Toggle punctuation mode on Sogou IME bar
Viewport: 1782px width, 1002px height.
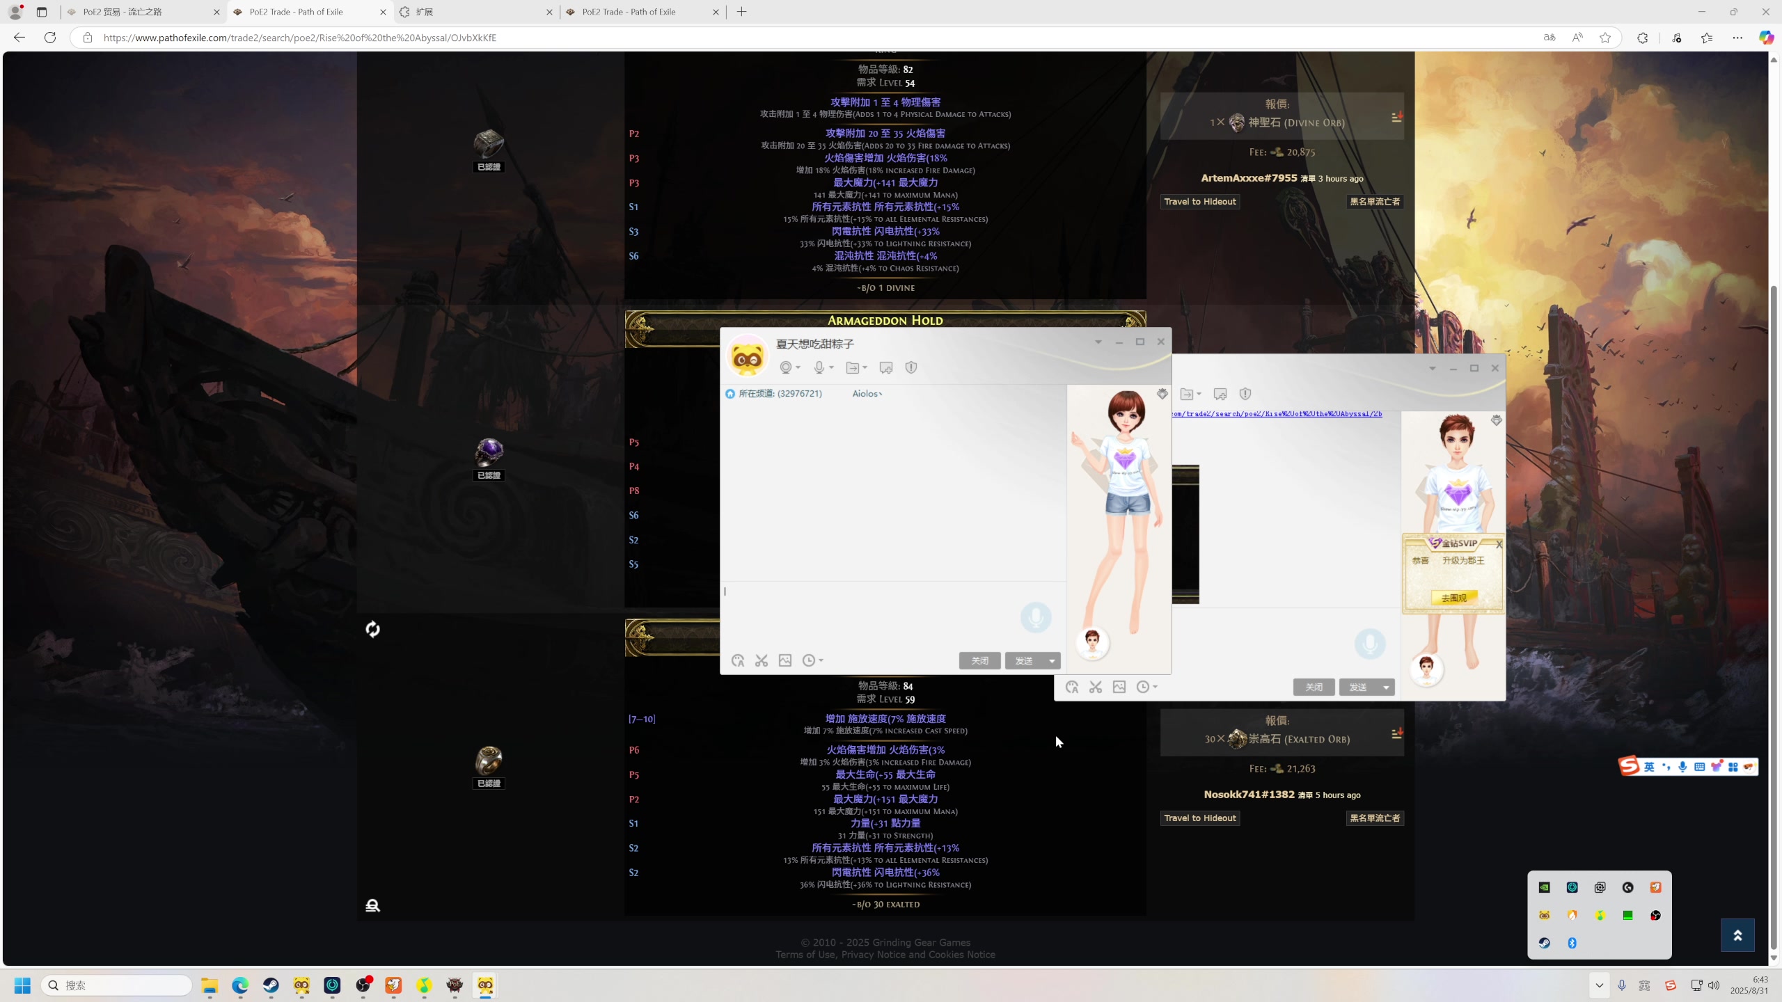click(x=1666, y=767)
